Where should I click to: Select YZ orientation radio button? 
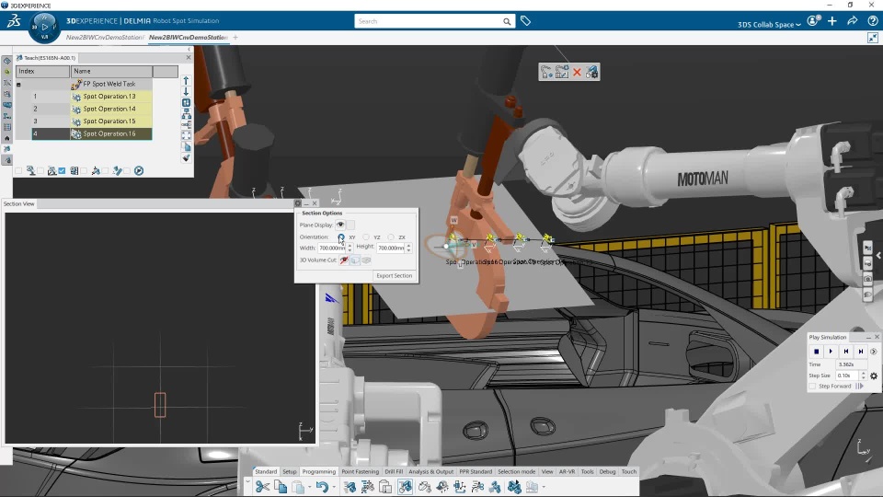(x=366, y=237)
